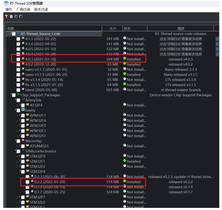
Task: Click the STM32F4 folder icon
Action: tap(28, 171)
